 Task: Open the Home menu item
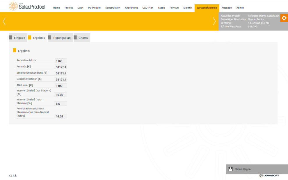point(56,8)
